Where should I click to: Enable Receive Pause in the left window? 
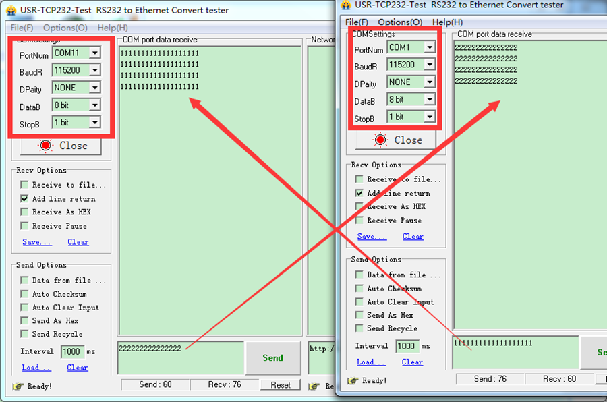[25, 226]
